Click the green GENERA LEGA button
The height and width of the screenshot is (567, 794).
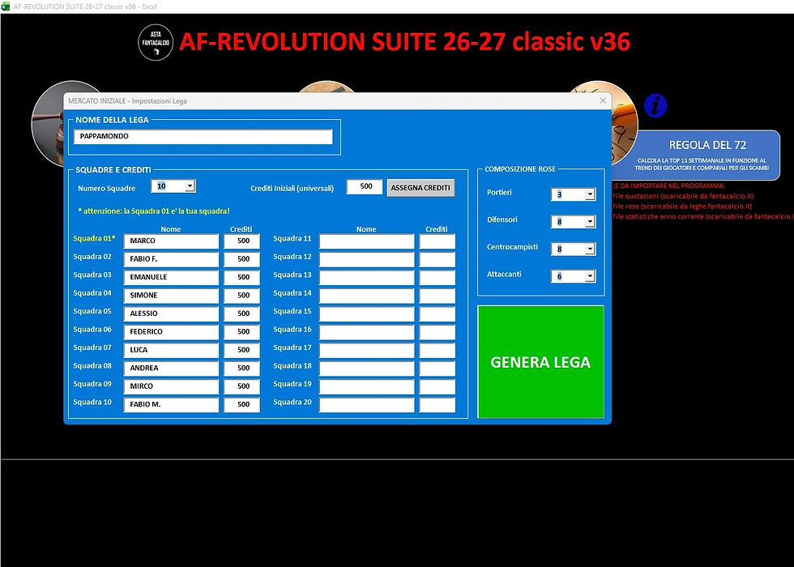point(541,362)
